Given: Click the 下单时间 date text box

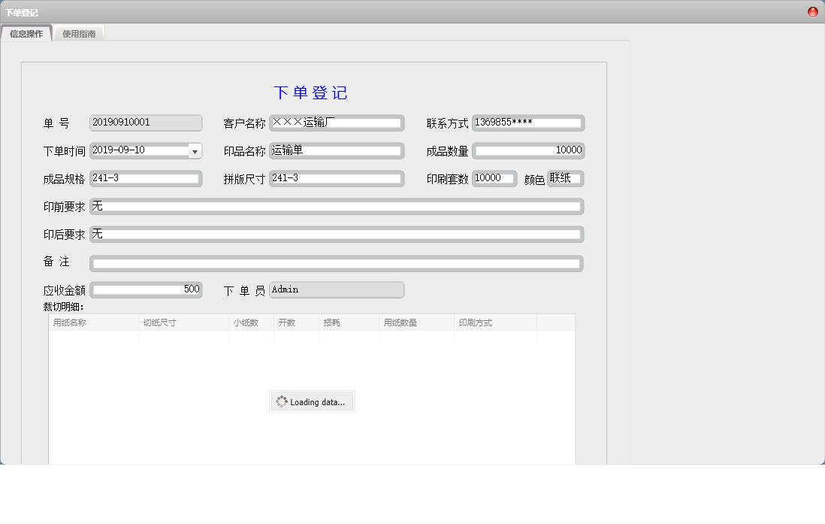Looking at the screenshot, I should click(139, 150).
